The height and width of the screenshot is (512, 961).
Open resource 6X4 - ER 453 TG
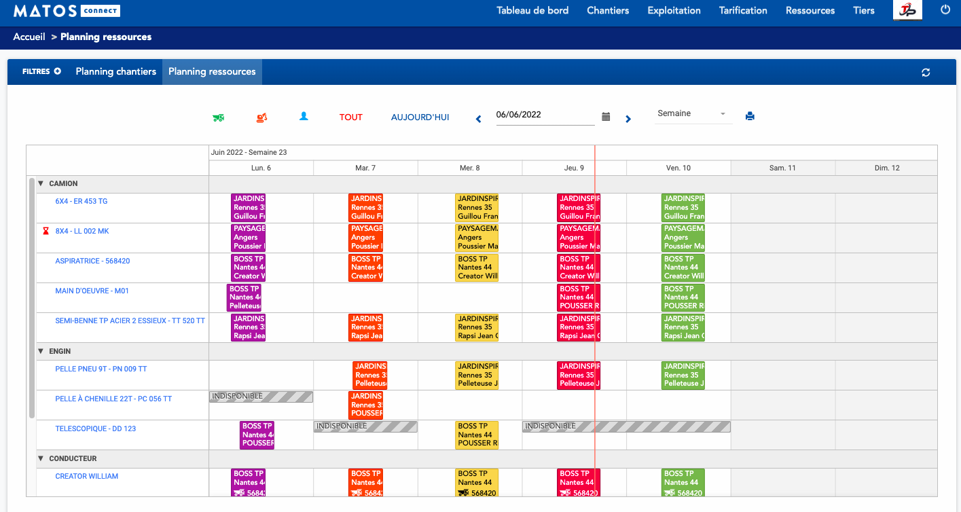pos(81,201)
